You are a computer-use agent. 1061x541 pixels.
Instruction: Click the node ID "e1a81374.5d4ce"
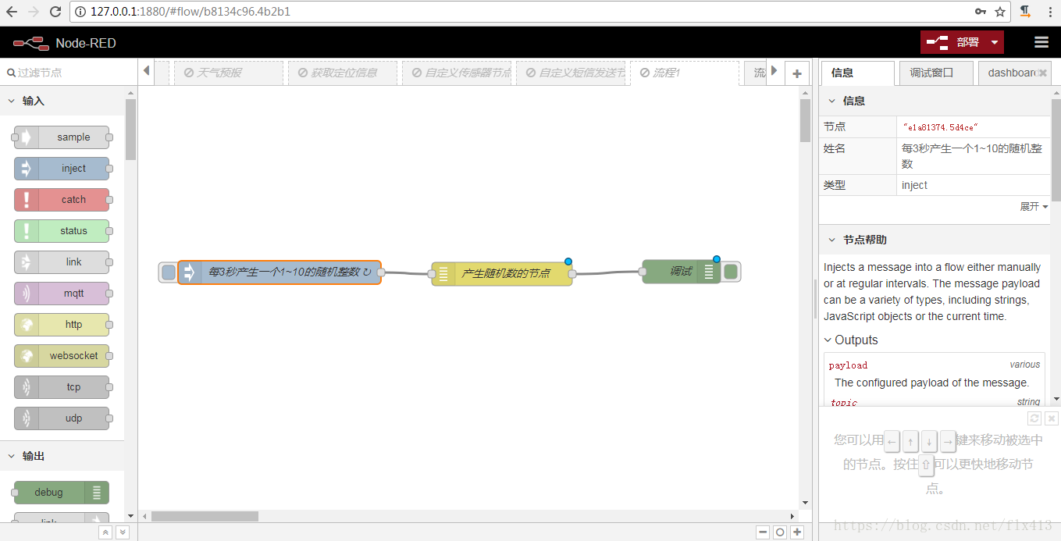click(x=940, y=126)
